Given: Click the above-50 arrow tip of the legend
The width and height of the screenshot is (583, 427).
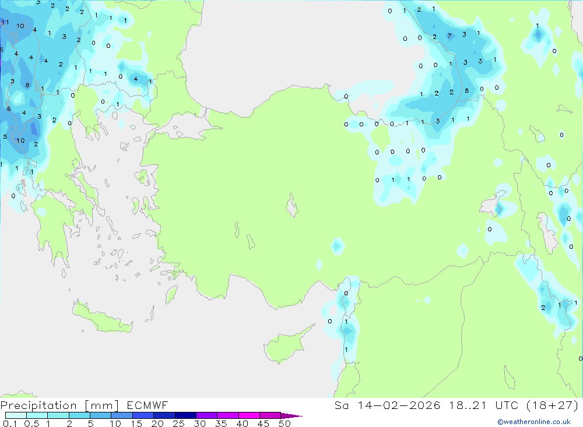Looking at the screenshot, I should coord(291,416).
